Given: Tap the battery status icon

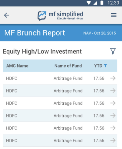Looking at the screenshot, I should pyautogui.click(x=102, y=3).
